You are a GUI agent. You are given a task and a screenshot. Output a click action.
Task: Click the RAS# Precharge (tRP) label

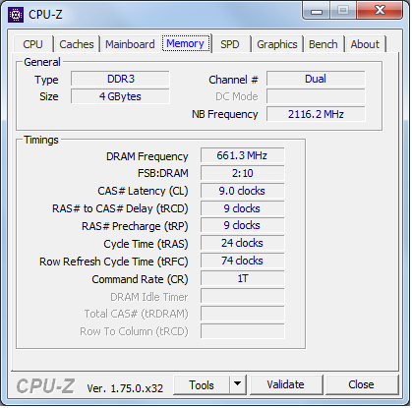coord(135,226)
